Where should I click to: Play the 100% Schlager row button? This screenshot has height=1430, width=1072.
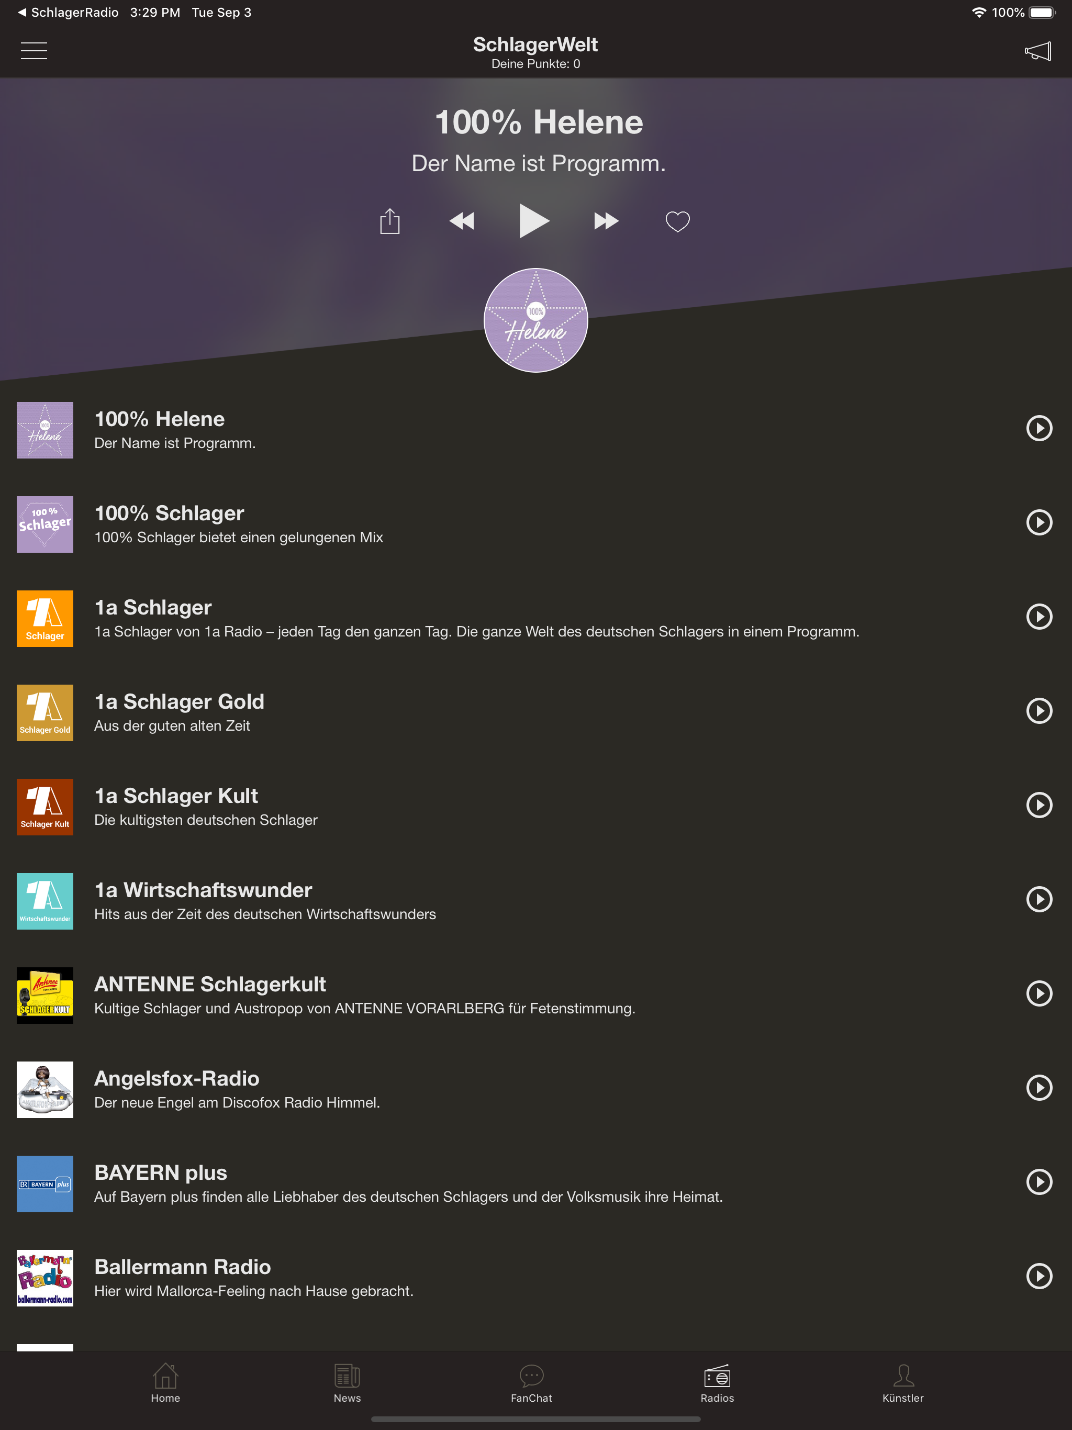point(1039,522)
